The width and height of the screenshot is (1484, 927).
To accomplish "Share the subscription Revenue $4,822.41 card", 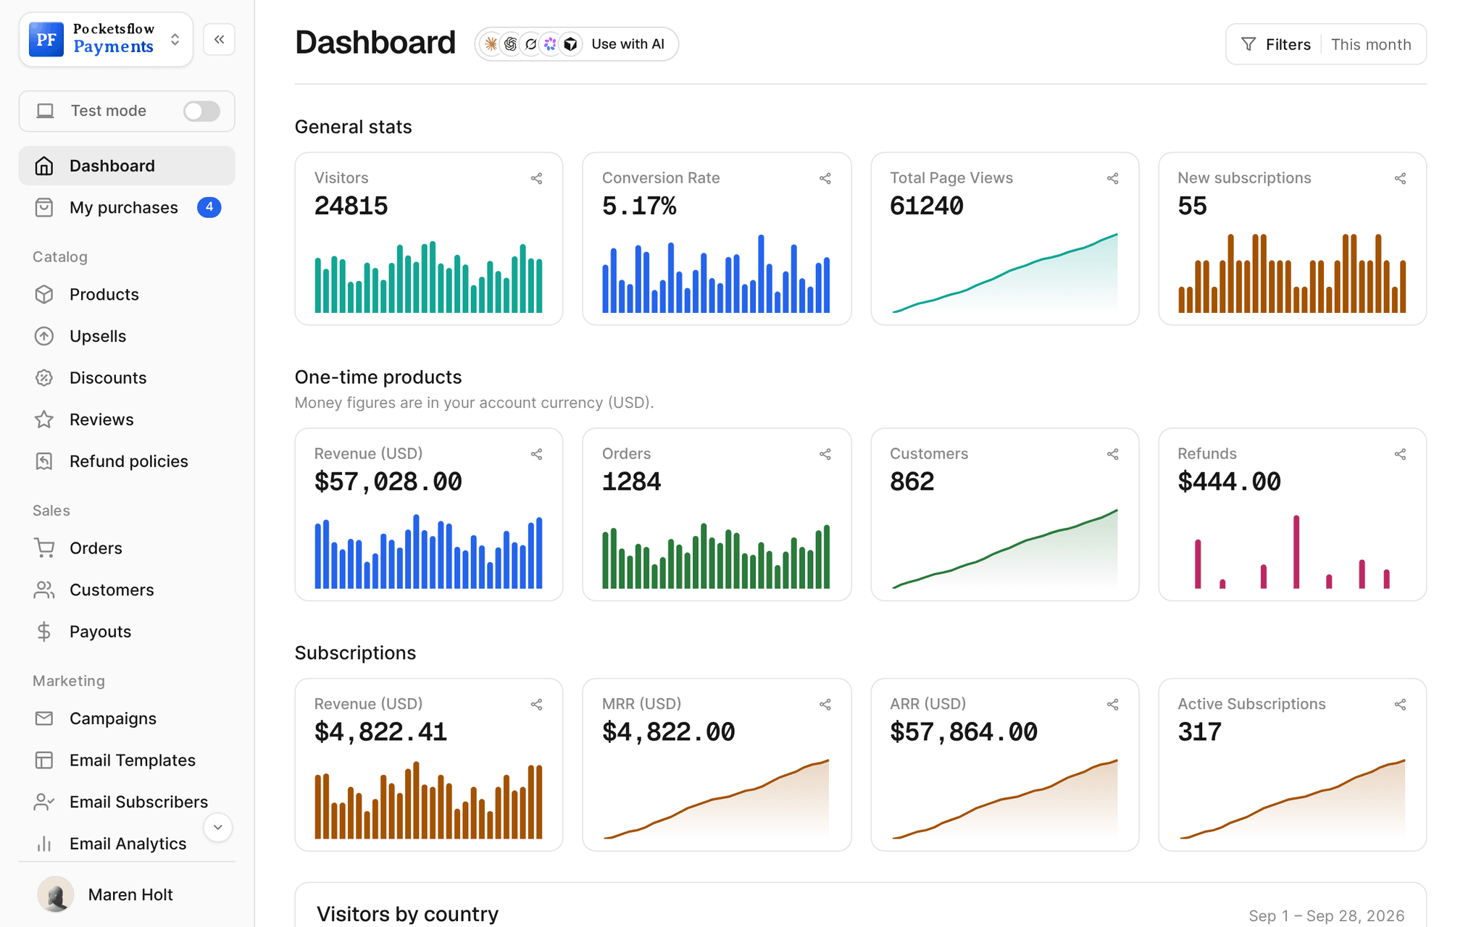I will click(x=536, y=705).
